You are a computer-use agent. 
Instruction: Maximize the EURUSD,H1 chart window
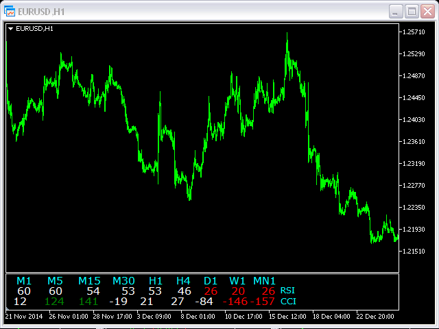pyautogui.click(x=412, y=12)
